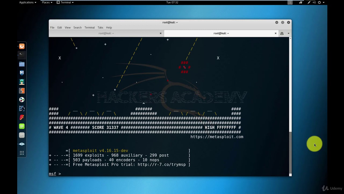The width and height of the screenshot is (344, 194).
Task: Open the green notes dock icon
Action: tap(22, 126)
